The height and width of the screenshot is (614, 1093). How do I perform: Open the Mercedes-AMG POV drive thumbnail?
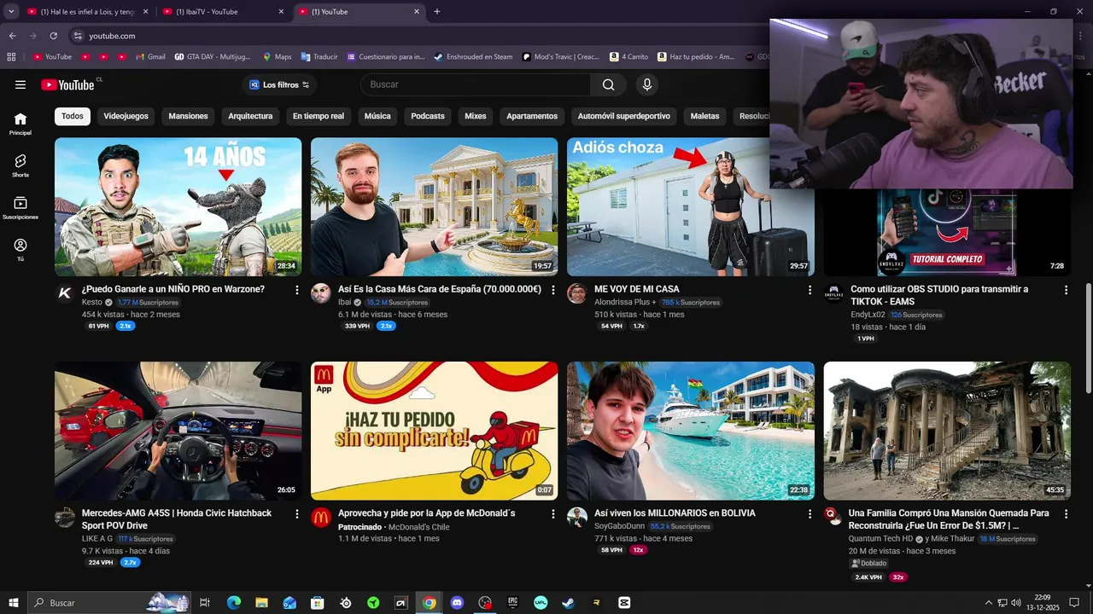point(178,431)
